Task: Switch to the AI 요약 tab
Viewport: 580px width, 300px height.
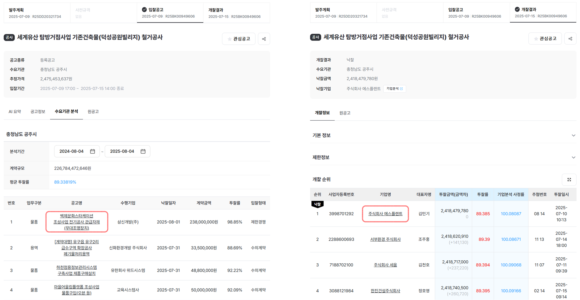Action: coord(15,111)
